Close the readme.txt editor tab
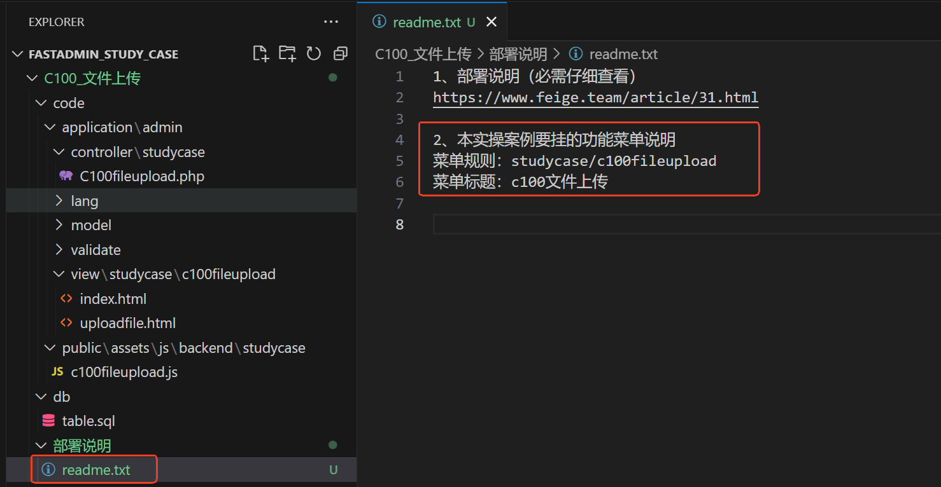The height and width of the screenshot is (487, 941). click(x=491, y=22)
